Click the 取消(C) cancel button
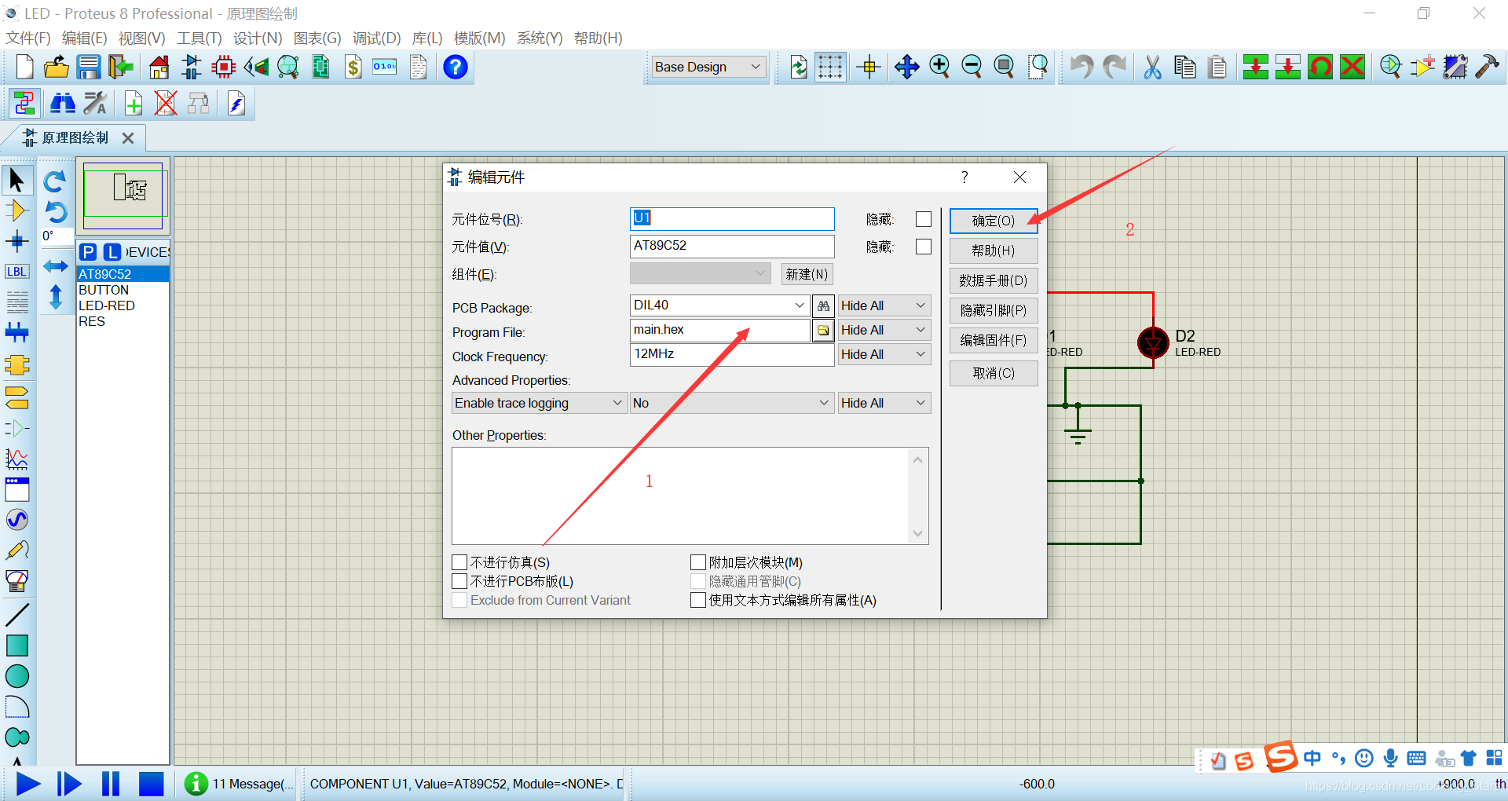 tap(994, 373)
